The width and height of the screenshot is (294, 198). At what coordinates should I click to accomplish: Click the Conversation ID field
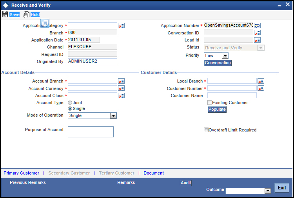pos(229,32)
